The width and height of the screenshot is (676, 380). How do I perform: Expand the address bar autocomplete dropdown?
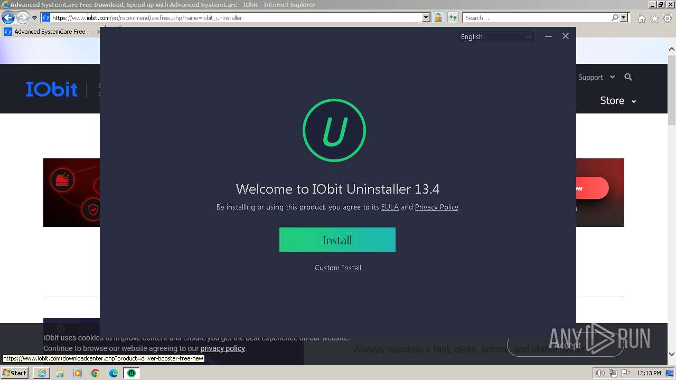(x=426, y=17)
